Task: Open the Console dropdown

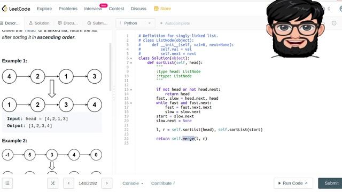Action: pyautogui.click(x=133, y=183)
